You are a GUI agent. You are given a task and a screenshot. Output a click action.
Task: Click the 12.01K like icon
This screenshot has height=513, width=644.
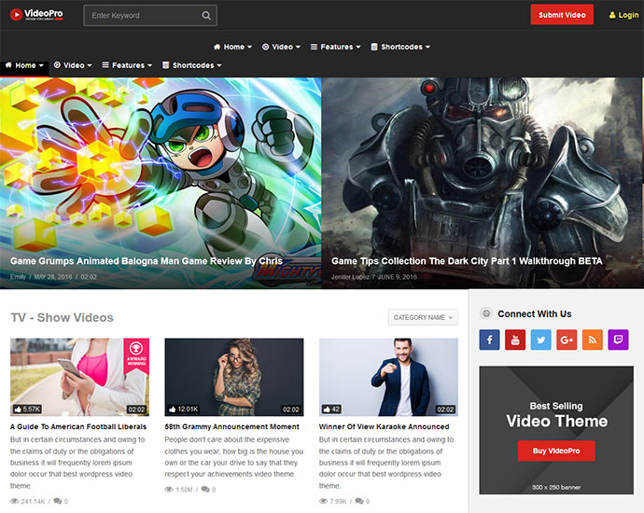pyautogui.click(x=172, y=409)
